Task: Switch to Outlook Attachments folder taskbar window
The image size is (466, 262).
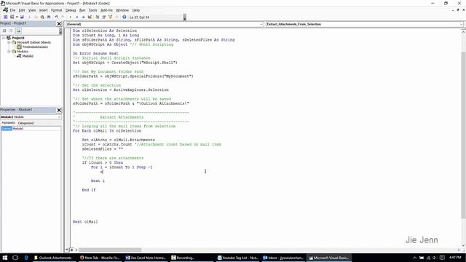Action: (x=53, y=258)
